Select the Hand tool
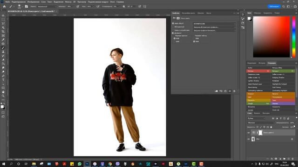 tap(3, 92)
